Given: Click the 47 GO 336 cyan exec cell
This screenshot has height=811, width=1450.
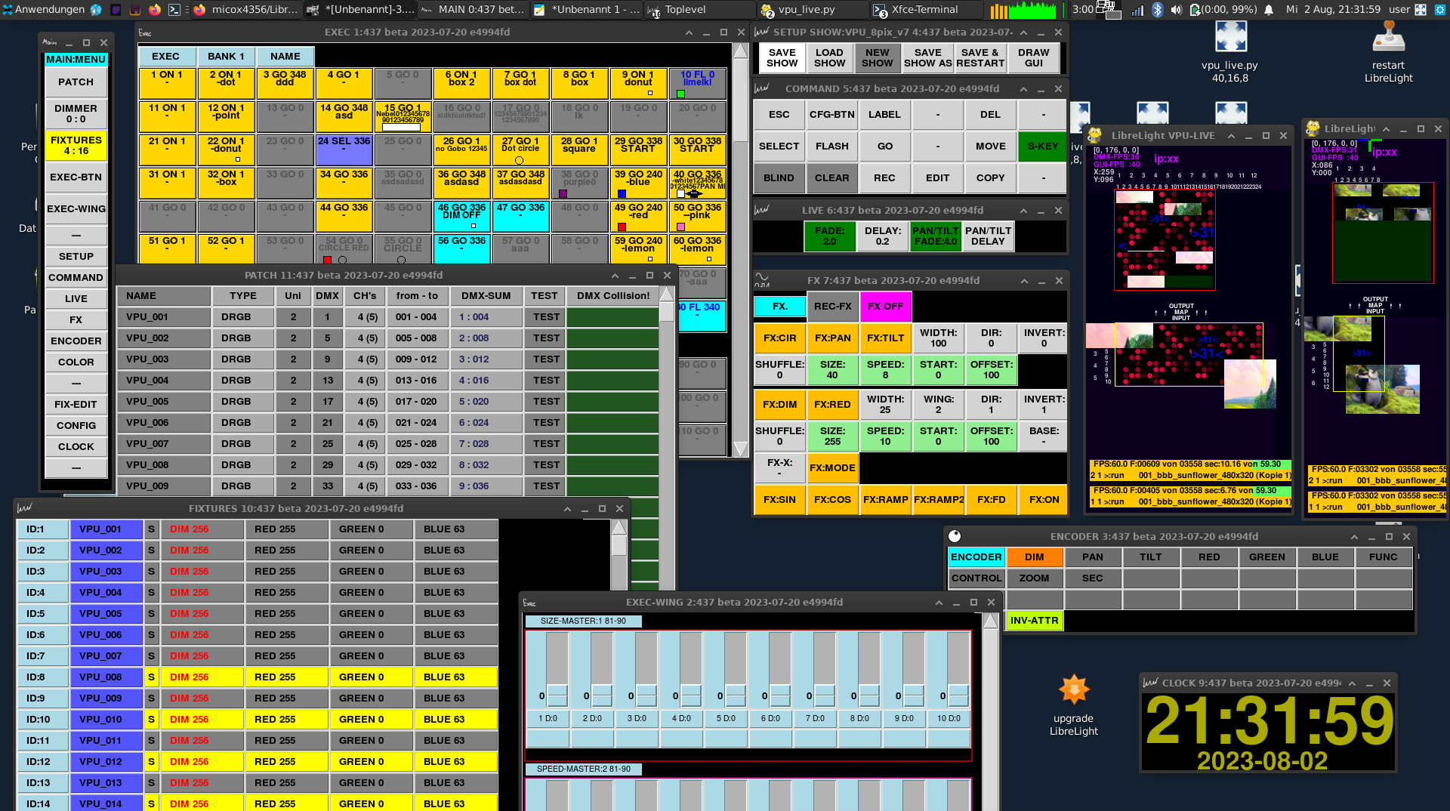Looking at the screenshot, I should click(x=520, y=217).
